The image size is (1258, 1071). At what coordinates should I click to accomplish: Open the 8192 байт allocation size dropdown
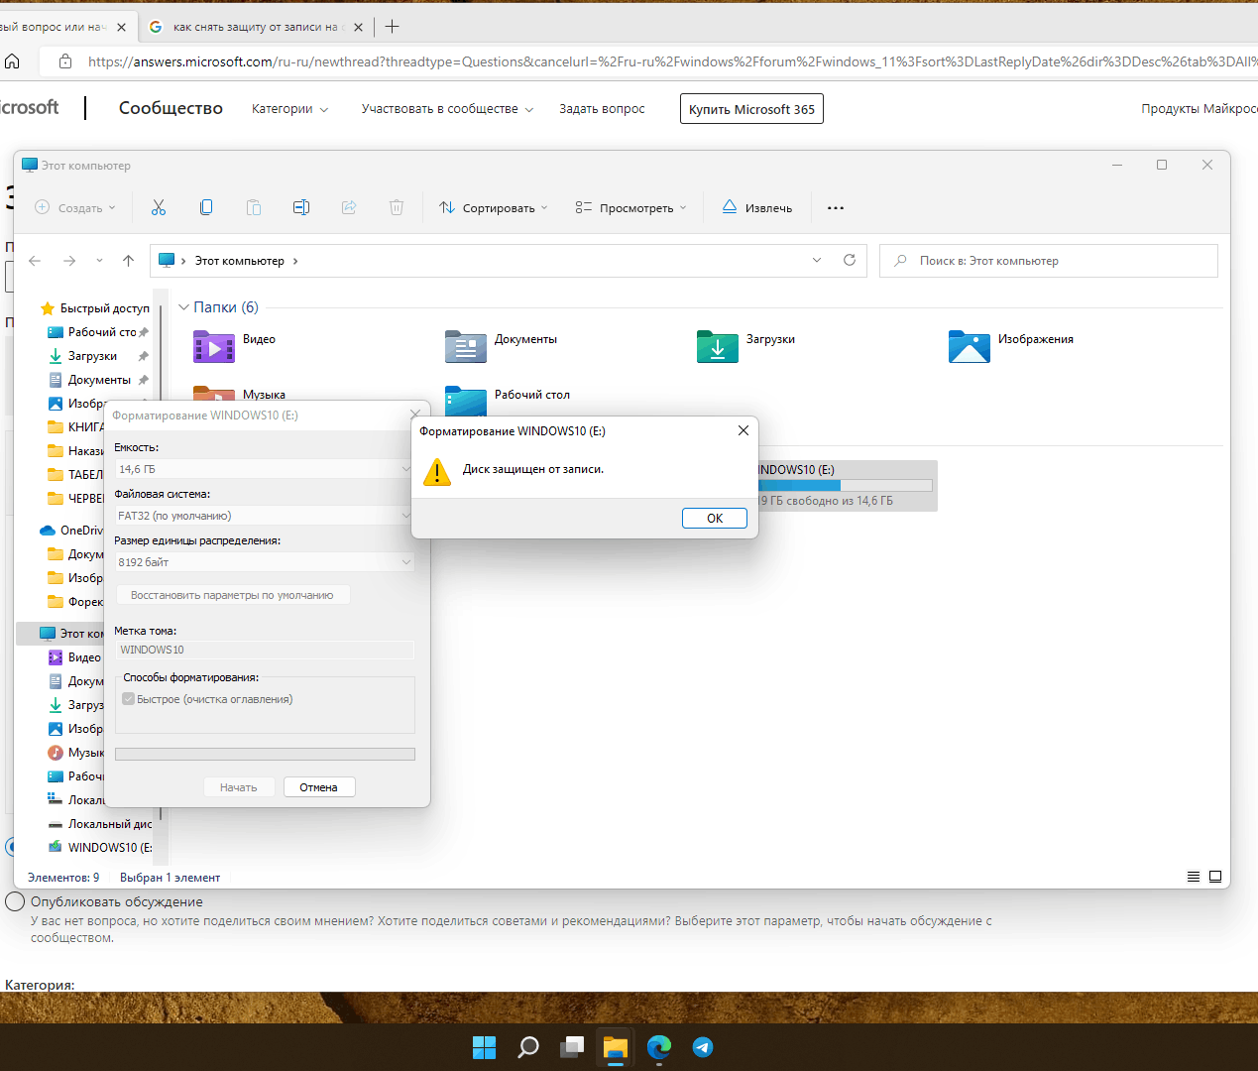264,562
